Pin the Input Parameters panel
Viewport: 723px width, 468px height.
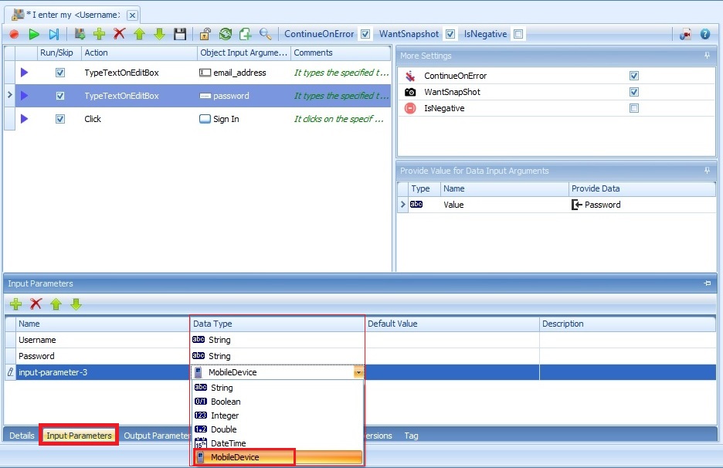pyautogui.click(x=708, y=283)
